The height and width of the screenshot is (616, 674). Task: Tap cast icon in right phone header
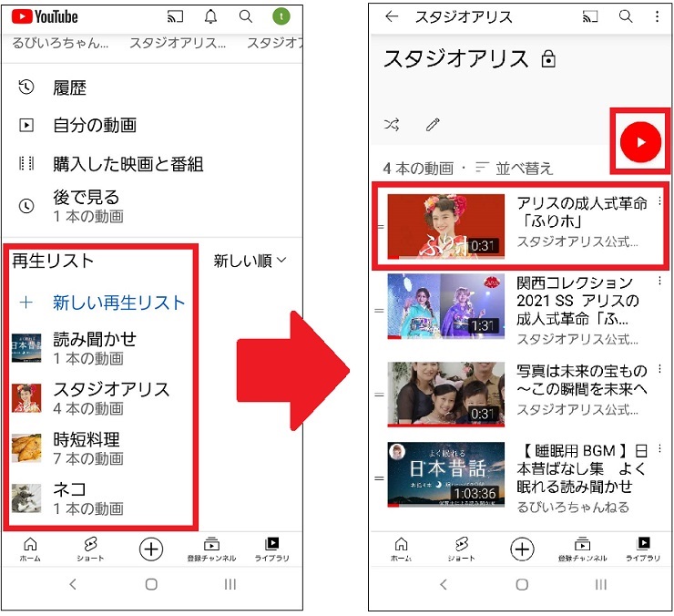[x=590, y=16]
